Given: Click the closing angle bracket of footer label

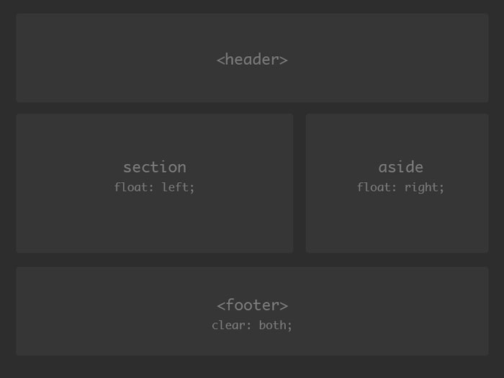Looking at the screenshot, I should pos(284,305).
